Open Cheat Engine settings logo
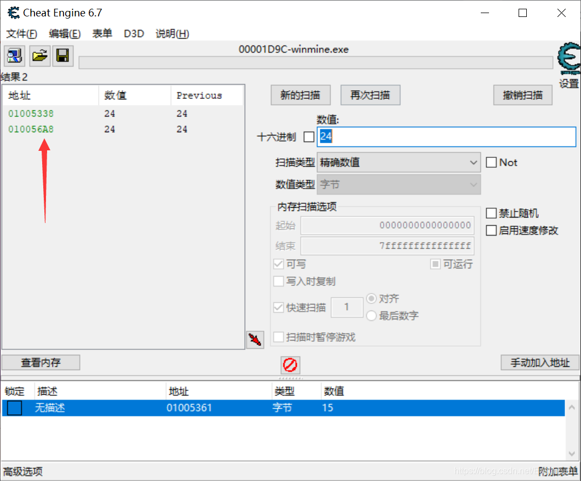 click(x=569, y=58)
